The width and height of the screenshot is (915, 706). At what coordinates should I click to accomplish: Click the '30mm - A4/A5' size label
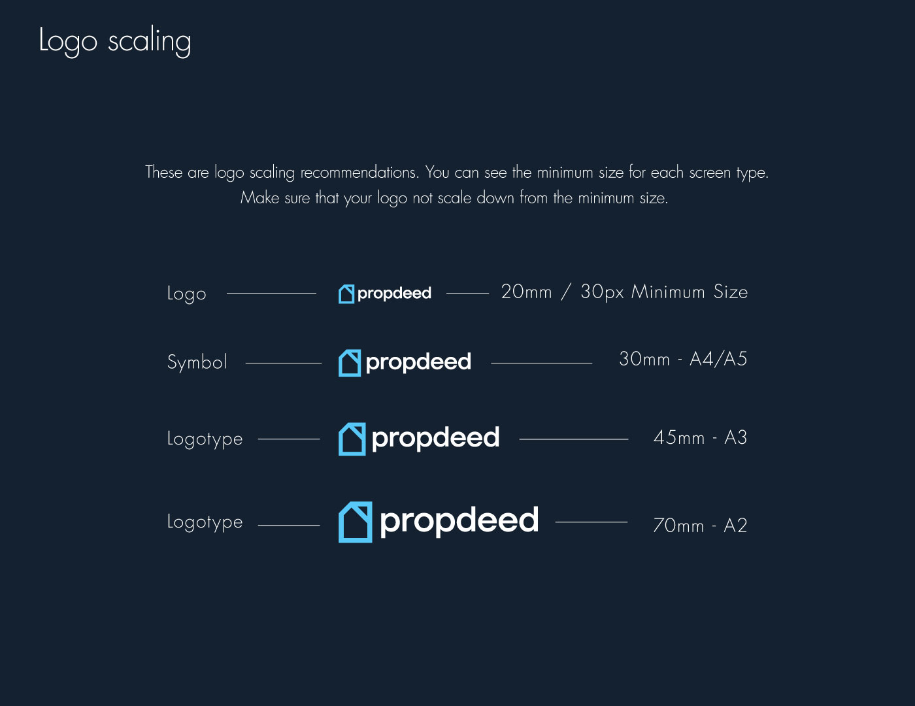(683, 359)
